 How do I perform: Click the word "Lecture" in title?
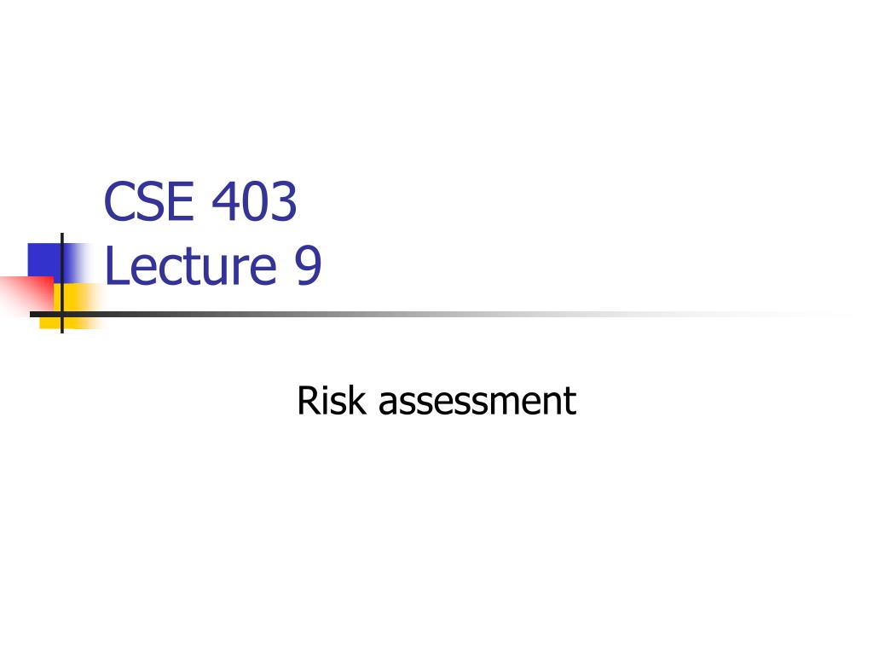(x=191, y=265)
